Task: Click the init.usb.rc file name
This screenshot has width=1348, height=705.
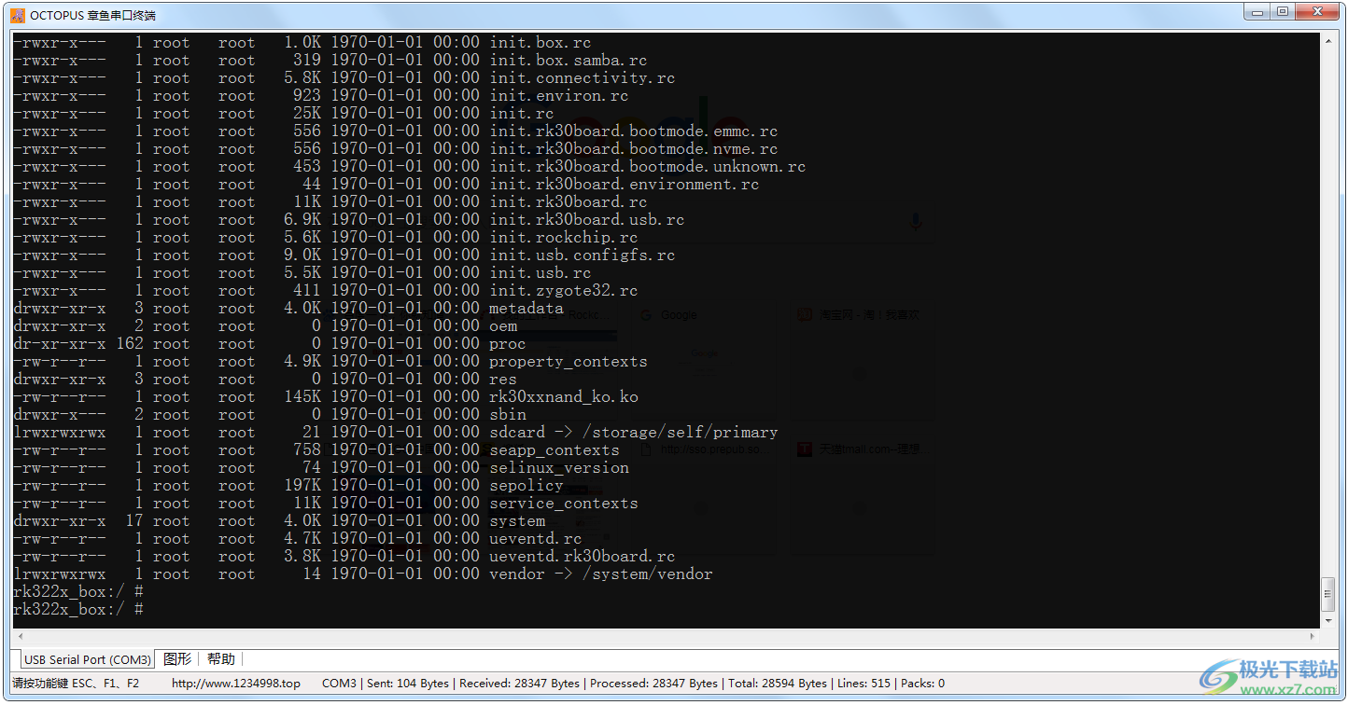Action: pyautogui.click(x=541, y=272)
